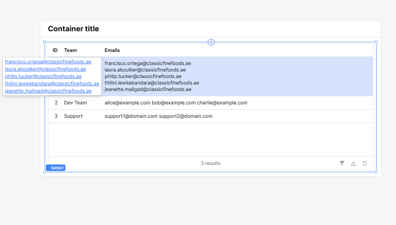Viewport: 396px width, 225px height.
Task: Open the table filter icon
Action: click(x=342, y=163)
